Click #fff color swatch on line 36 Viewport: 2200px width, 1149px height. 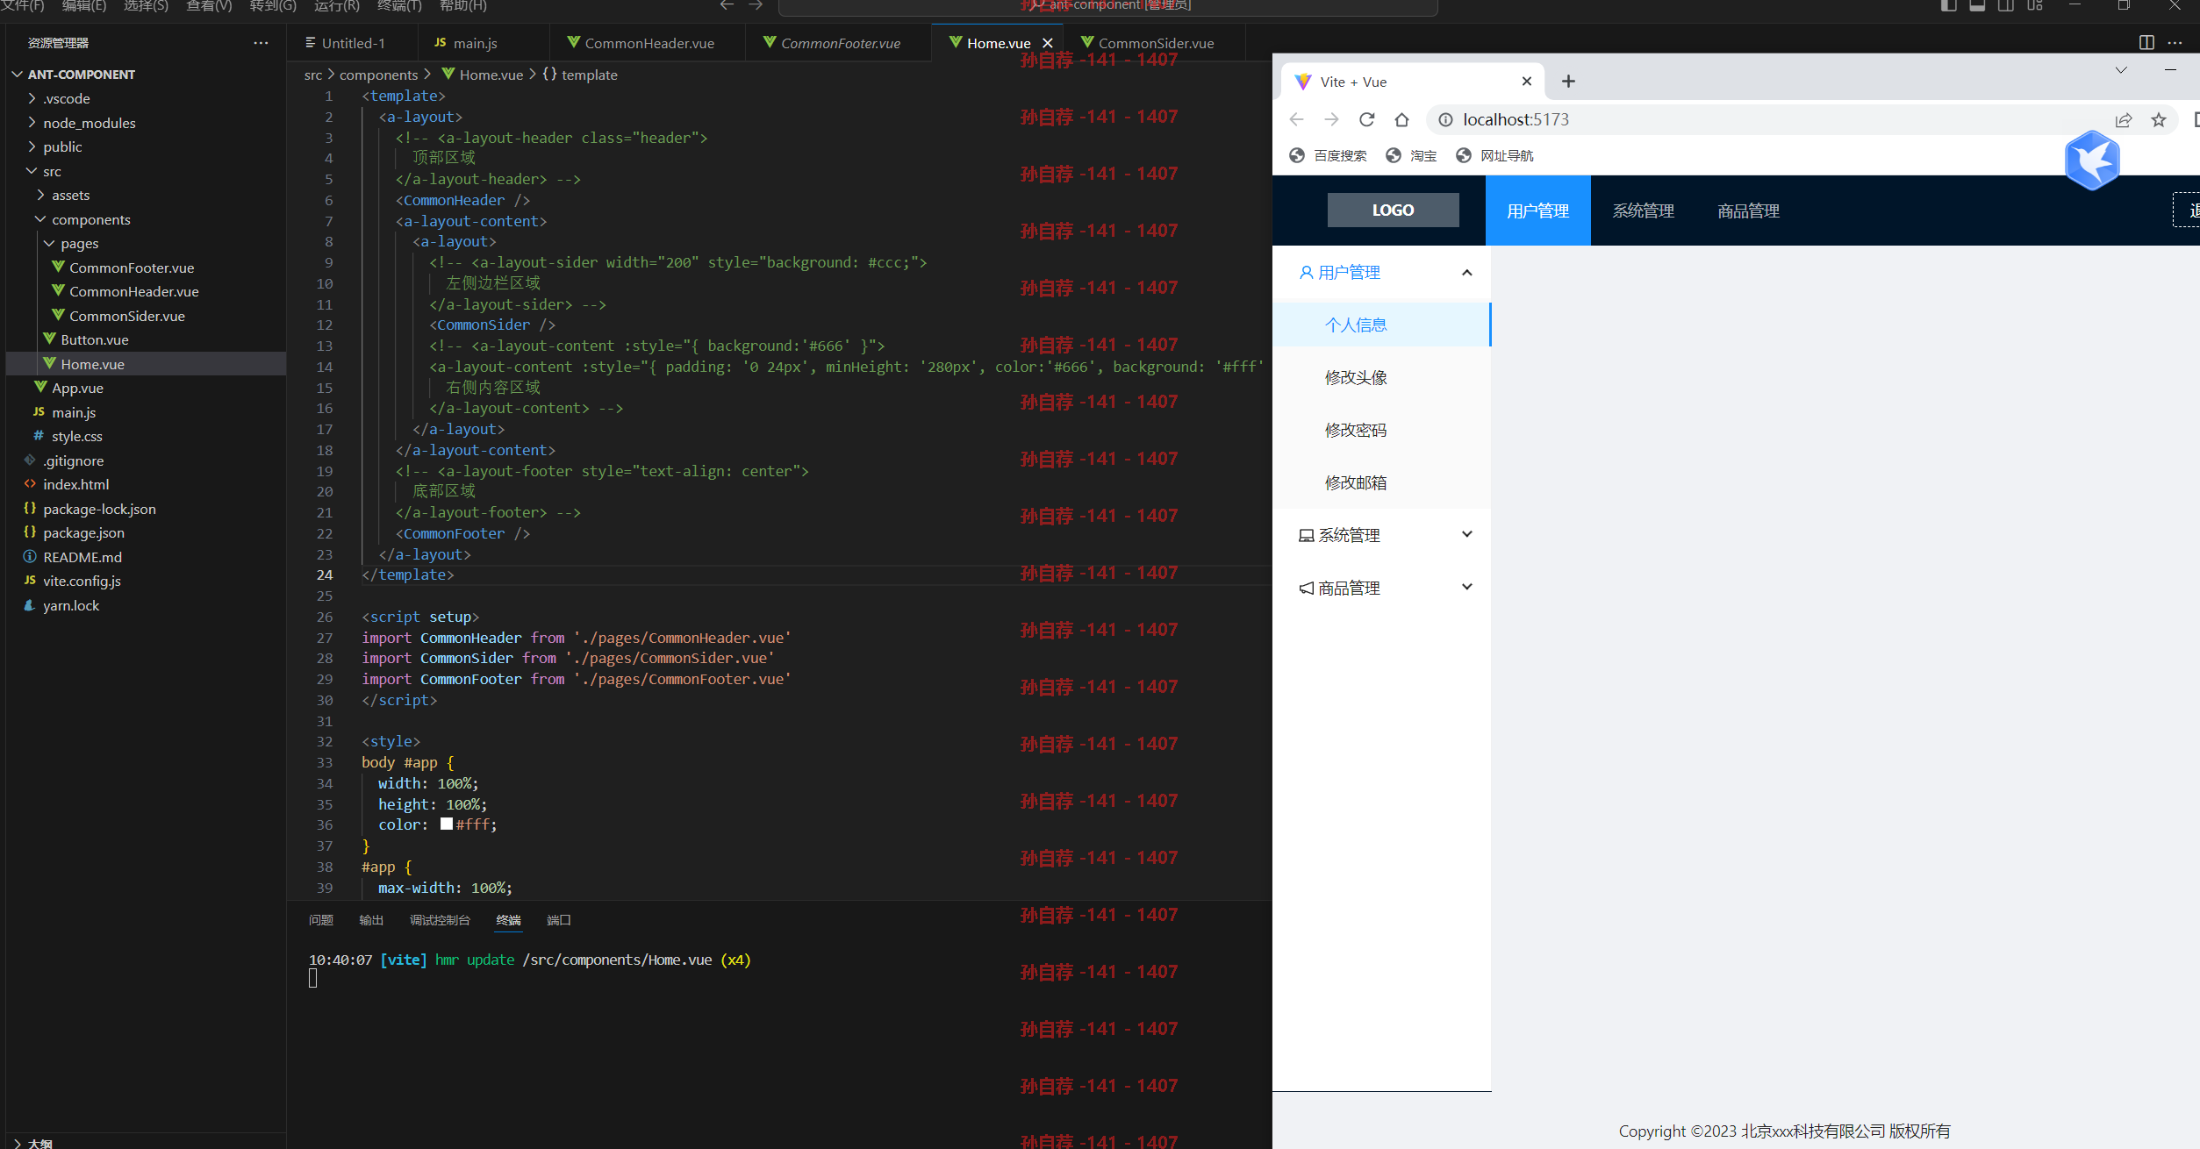(447, 824)
